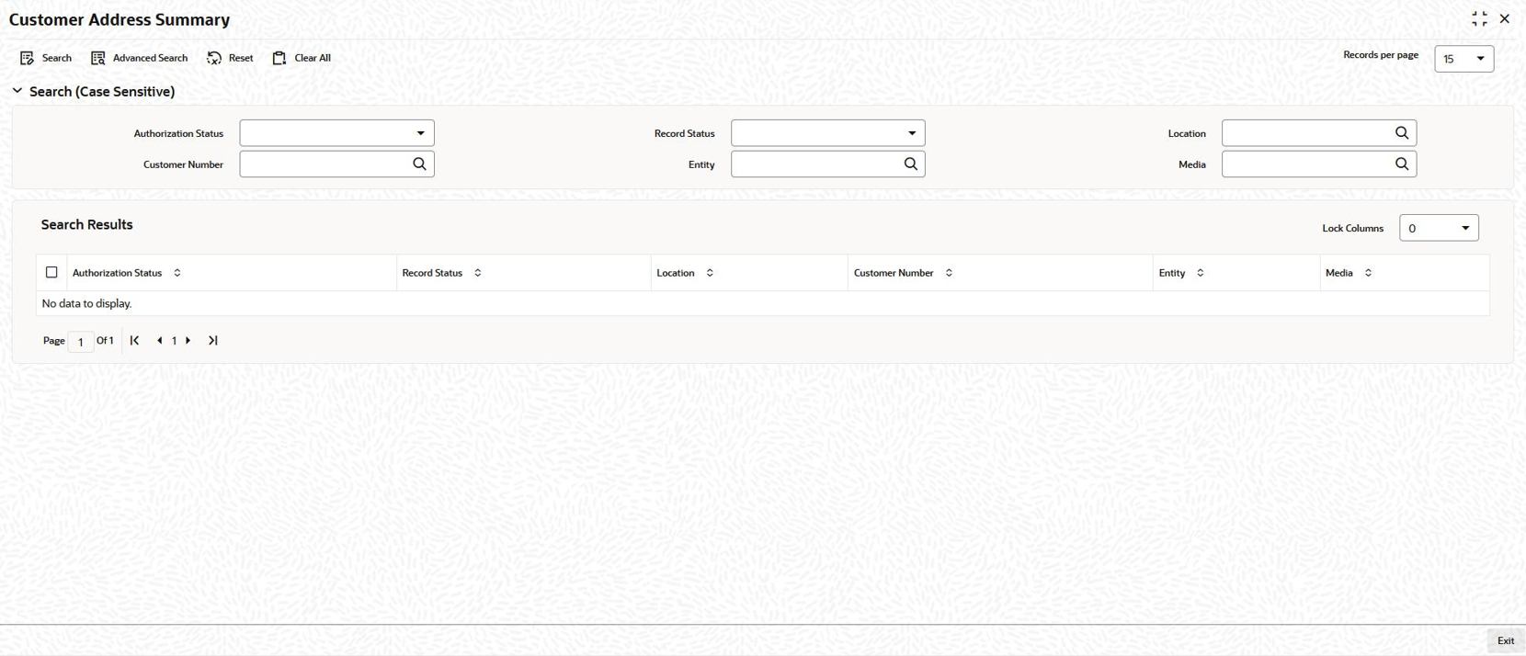Click the Location lookup magnifier icon
Image resolution: width=1526 pixels, height=656 pixels.
[1402, 133]
